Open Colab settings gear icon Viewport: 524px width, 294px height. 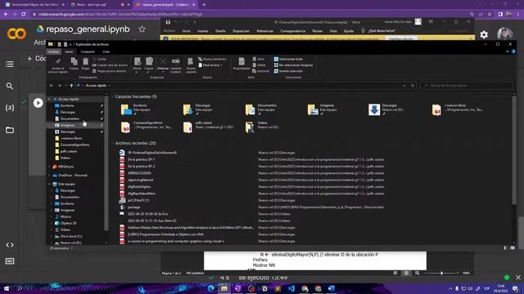(484, 34)
